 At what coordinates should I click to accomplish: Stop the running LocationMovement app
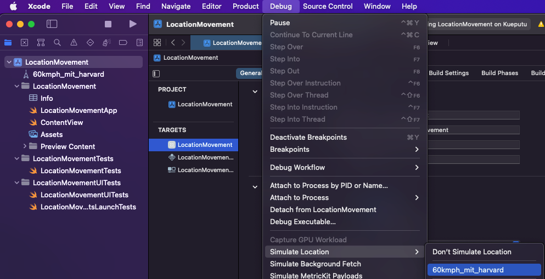click(108, 24)
